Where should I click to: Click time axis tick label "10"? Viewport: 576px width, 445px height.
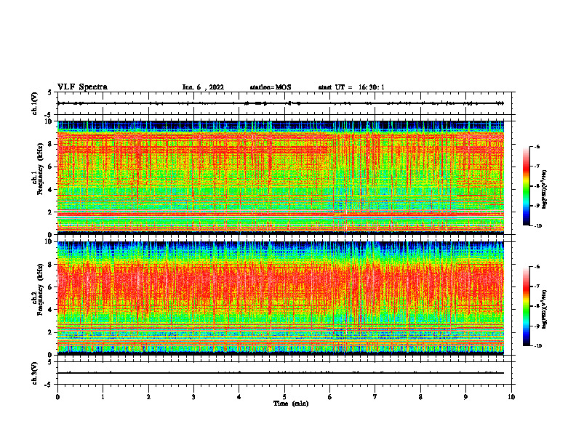pos(511,397)
